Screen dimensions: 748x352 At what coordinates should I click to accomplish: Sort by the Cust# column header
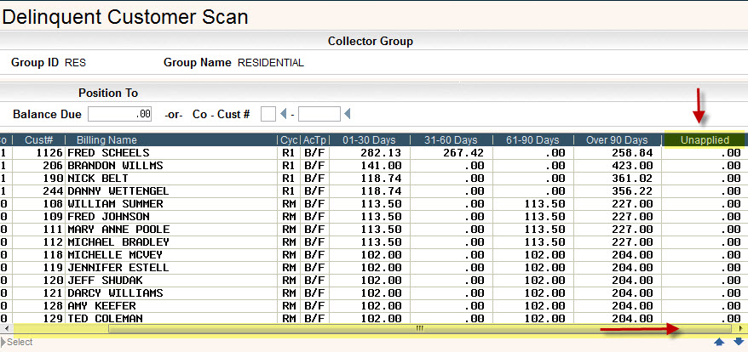(38, 140)
